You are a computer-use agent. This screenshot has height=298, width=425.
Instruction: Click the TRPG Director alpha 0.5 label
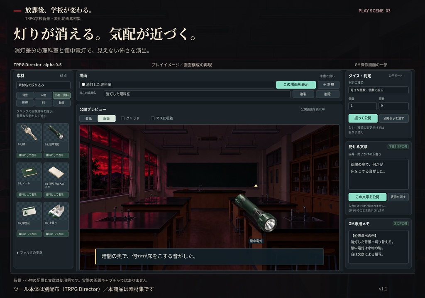coord(38,65)
